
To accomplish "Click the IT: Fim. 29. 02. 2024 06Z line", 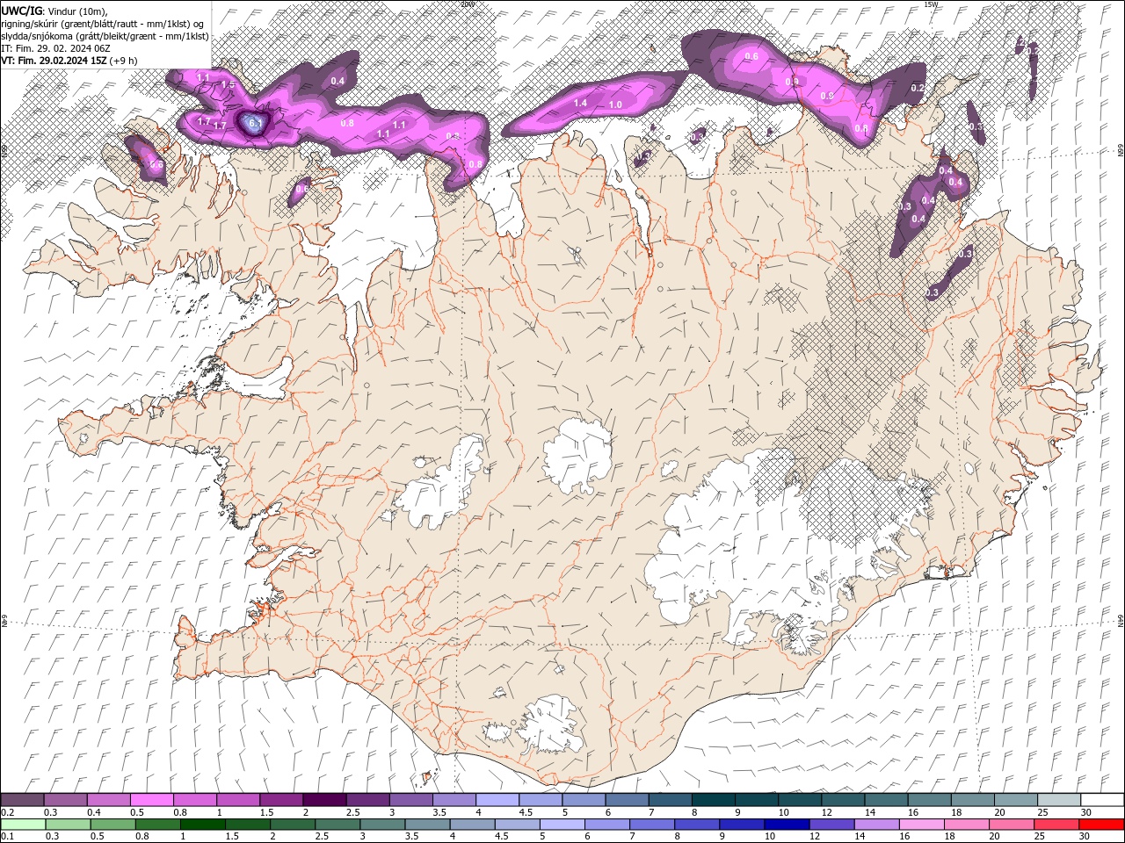I will click(x=57, y=48).
